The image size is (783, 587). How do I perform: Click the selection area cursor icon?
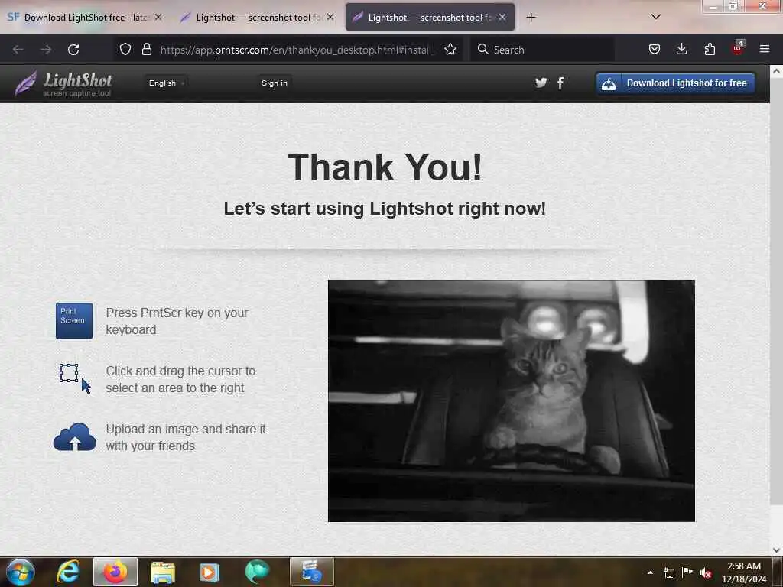click(75, 379)
